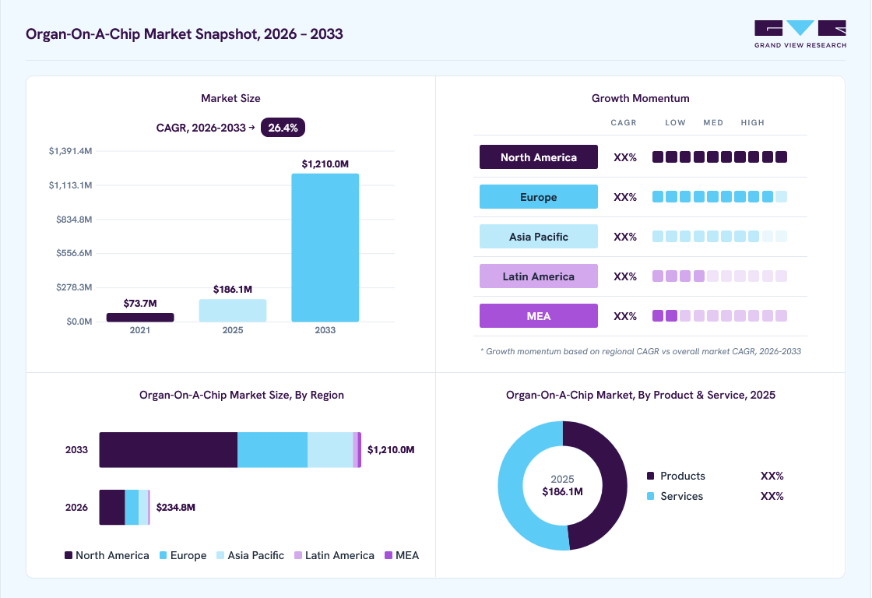Click the XX% CAGR value for Europe
Viewport: 872px width, 598px height.
point(625,197)
